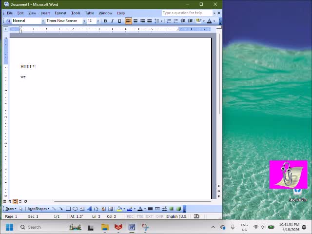Select the Rectangle drawing tool
This screenshot has width=312, height=234.
click(68, 209)
